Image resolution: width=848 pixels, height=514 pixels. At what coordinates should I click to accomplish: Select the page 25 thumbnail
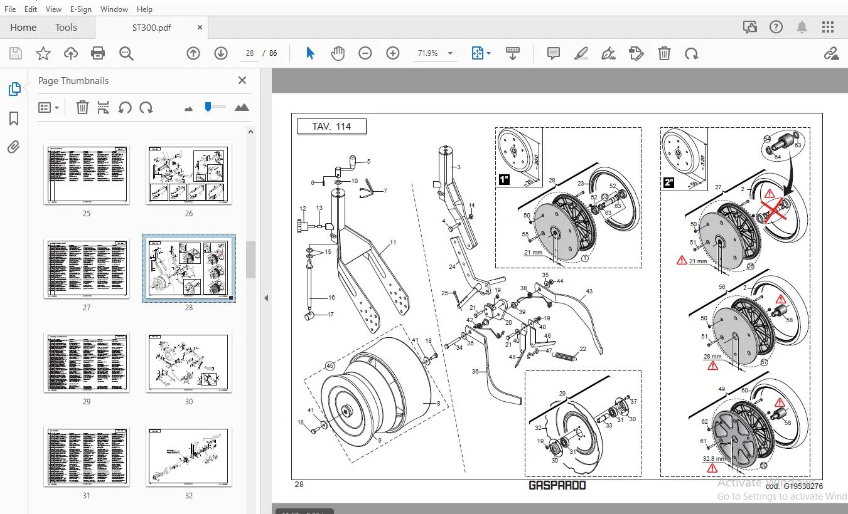point(87,174)
